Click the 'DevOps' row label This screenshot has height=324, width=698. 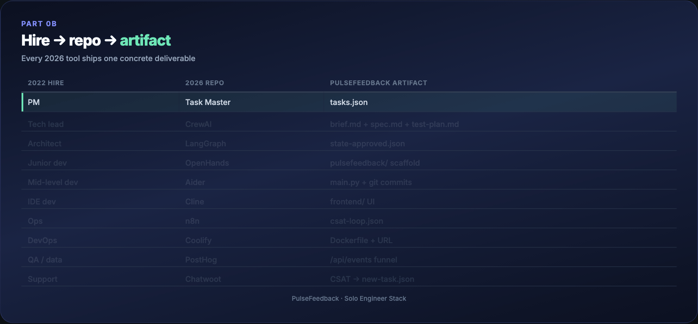pos(42,241)
